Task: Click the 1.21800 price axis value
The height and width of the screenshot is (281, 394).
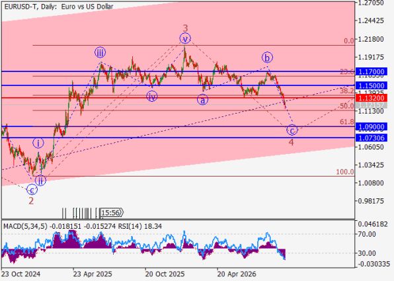Action: tap(371, 39)
